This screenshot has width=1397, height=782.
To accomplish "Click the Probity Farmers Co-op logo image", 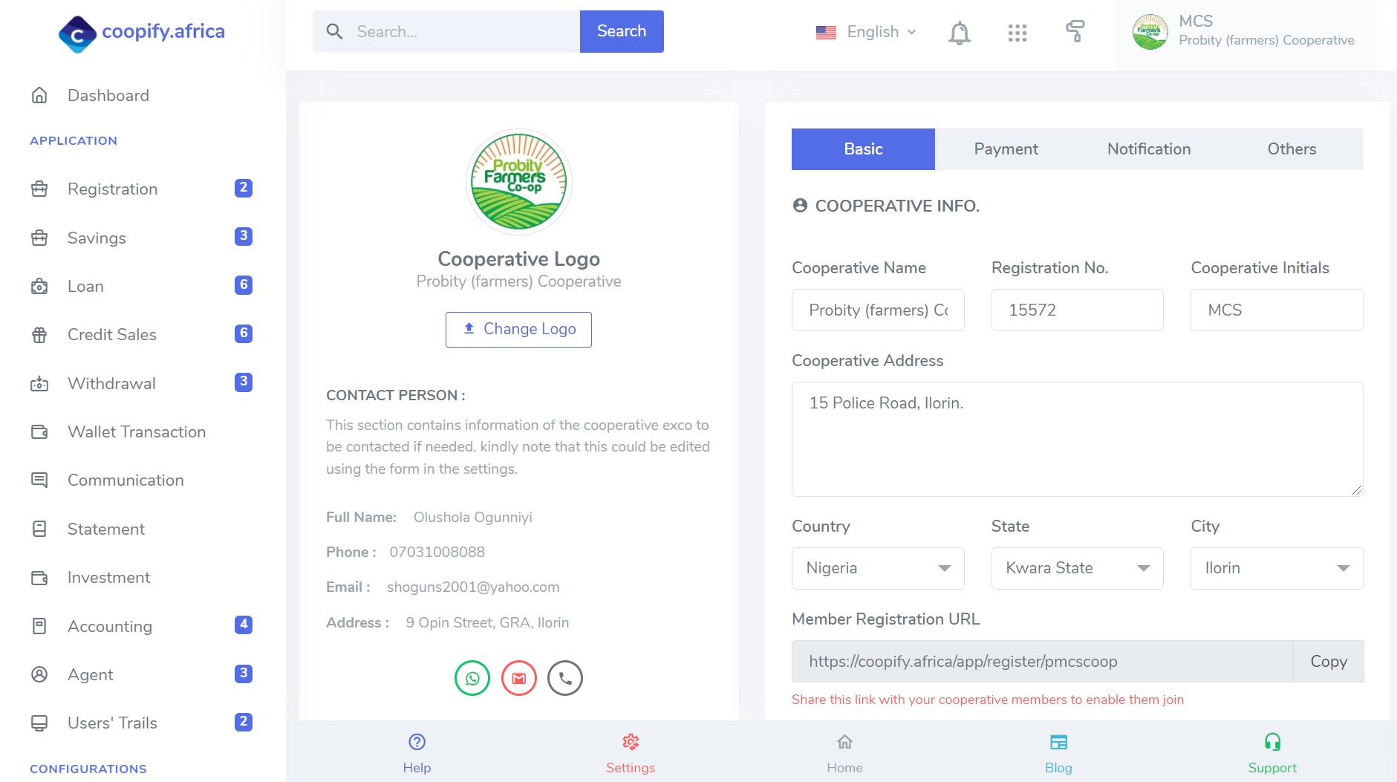I will 519,182.
